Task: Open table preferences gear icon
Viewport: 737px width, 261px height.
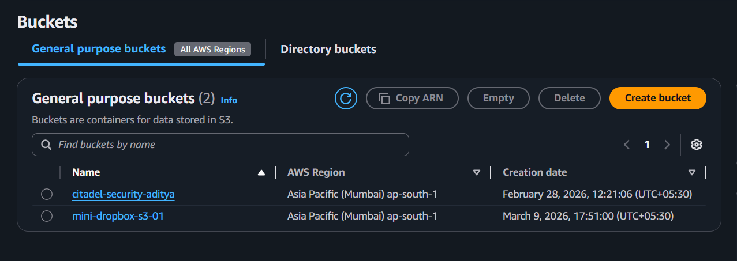Action: (697, 145)
